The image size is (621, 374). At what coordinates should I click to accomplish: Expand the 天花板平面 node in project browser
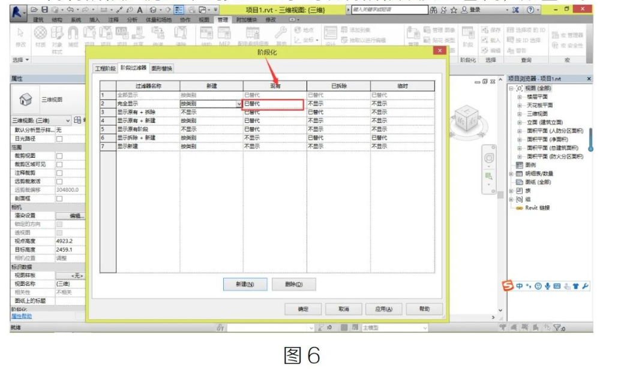coord(519,105)
